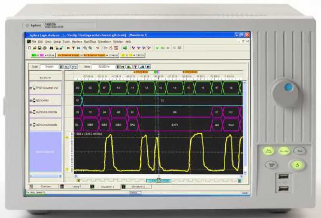
Task: Click the Scale input field
Action: click(x=50, y=66)
